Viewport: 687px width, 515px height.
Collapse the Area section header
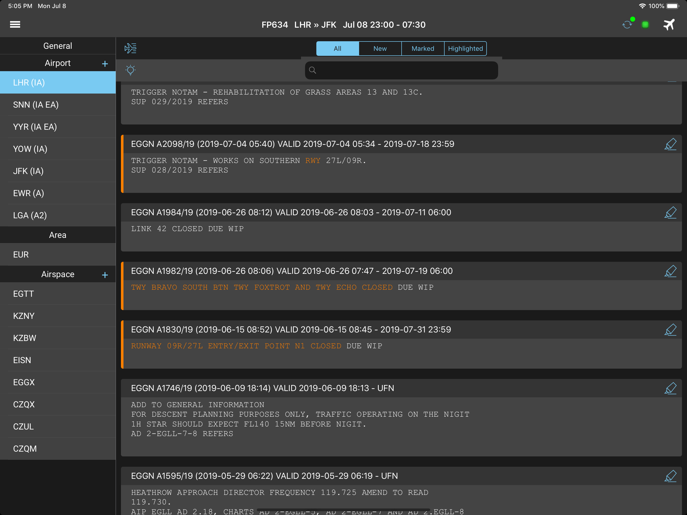[x=57, y=235]
